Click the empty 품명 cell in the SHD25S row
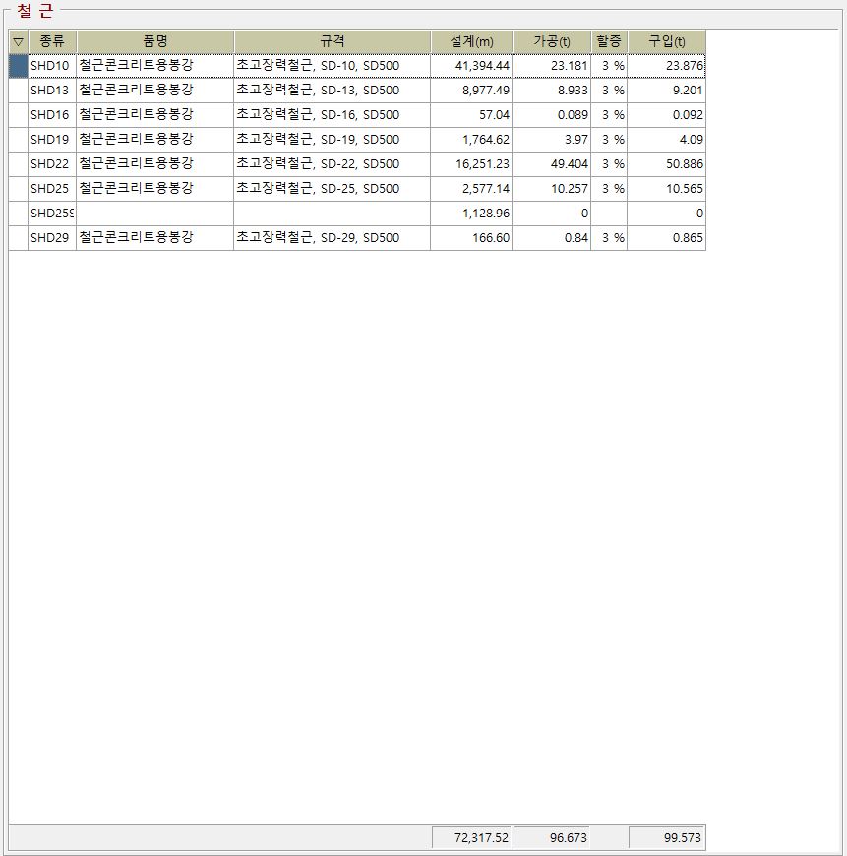This screenshot has width=847, height=856. click(x=155, y=214)
